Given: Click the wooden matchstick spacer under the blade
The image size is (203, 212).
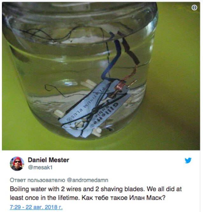Looking at the screenshot, I should point(96,132).
